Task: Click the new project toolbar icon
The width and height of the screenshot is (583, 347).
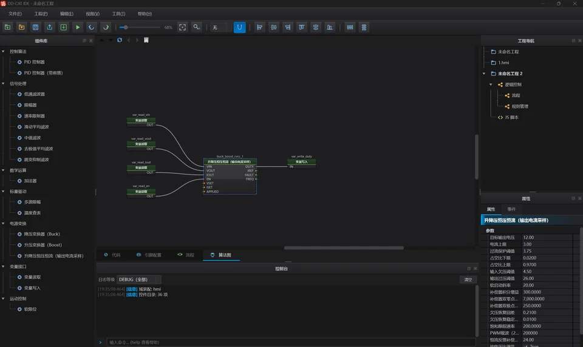Action: pos(7,27)
